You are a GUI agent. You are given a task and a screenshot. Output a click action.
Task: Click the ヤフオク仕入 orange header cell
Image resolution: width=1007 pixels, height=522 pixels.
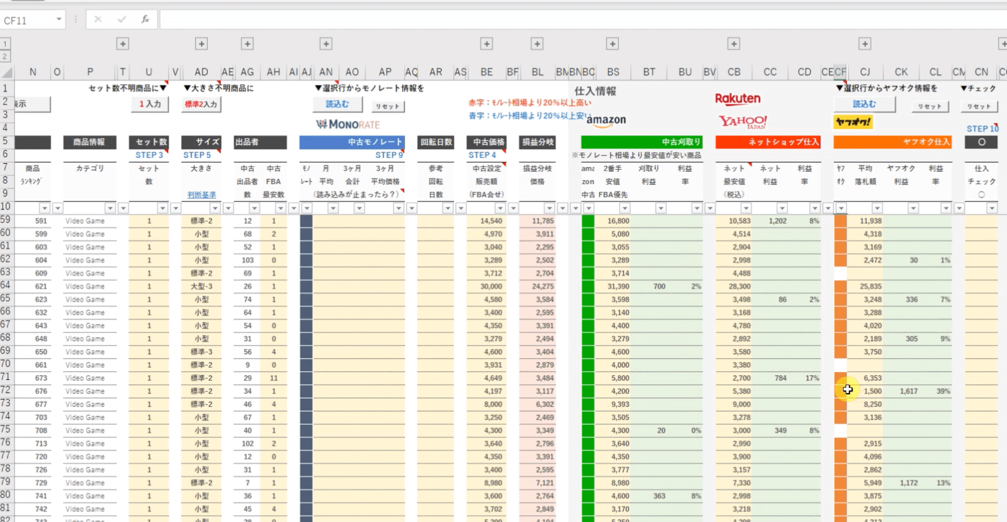click(x=892, y=142)
